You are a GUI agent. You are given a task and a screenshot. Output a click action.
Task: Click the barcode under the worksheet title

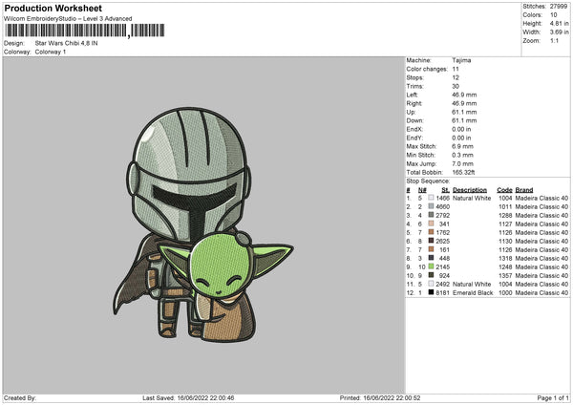pyautogui.click(x=84, y=31)
